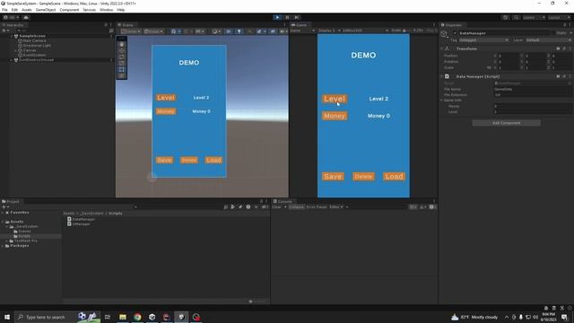
Task: Collapse the Transform component foldout
Action: point(441,48)
